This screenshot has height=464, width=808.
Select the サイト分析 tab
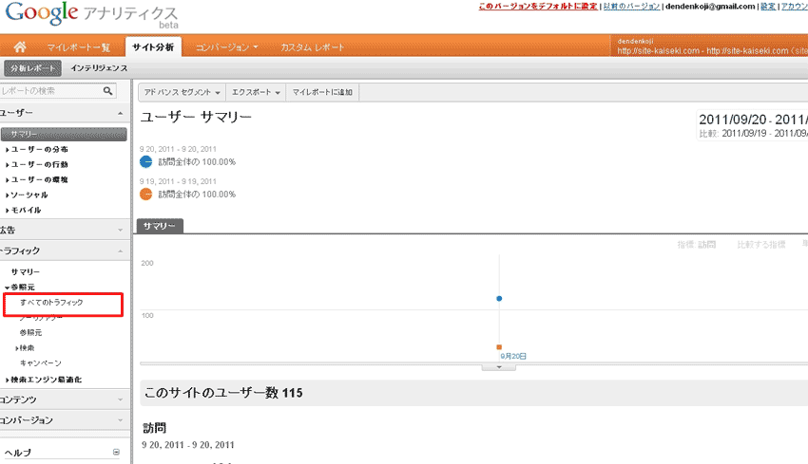coord(153,46)
